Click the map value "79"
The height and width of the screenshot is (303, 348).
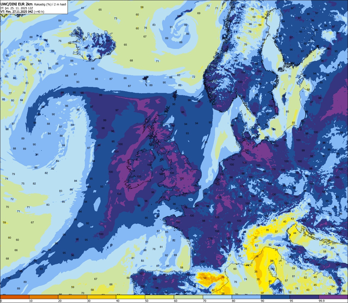[13, 174]
